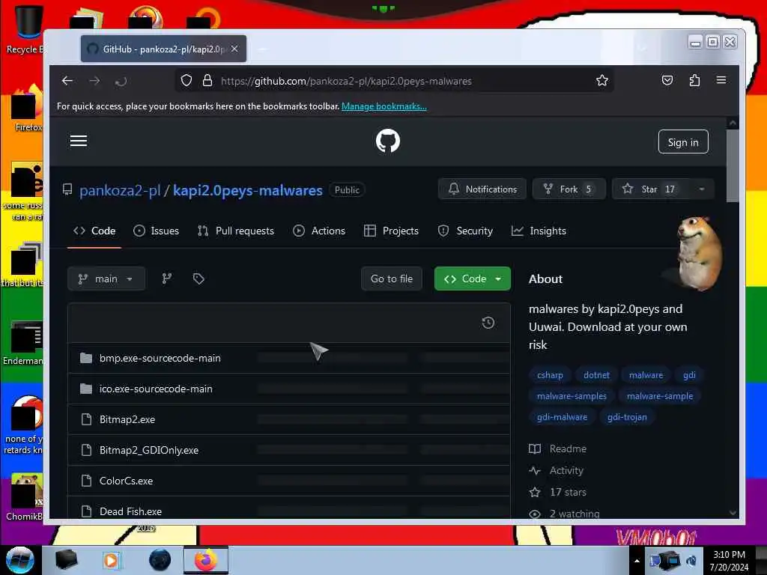The width and height of the screenshot is (767, 575).
Task: Click the dotnet topic tag
Action: pyautogui.click(x=596, y=375)
